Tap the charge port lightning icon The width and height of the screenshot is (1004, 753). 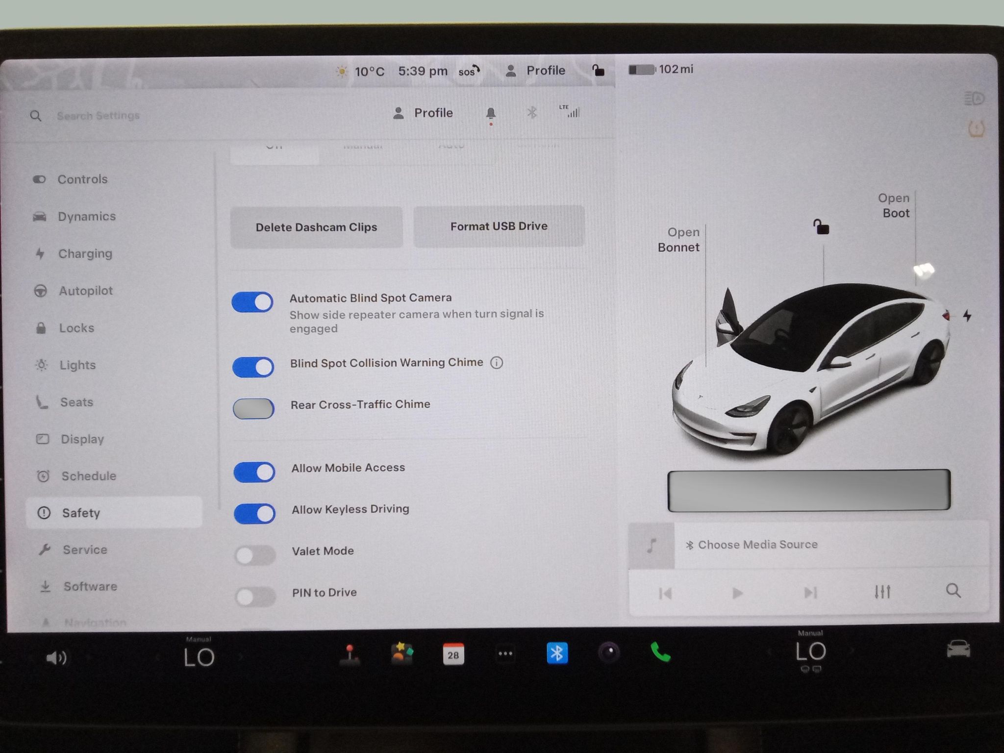tap(967, 315)
